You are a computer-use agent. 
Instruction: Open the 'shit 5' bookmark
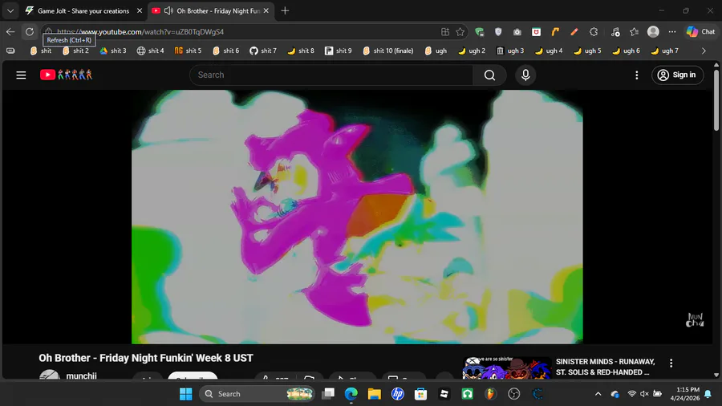188,51
